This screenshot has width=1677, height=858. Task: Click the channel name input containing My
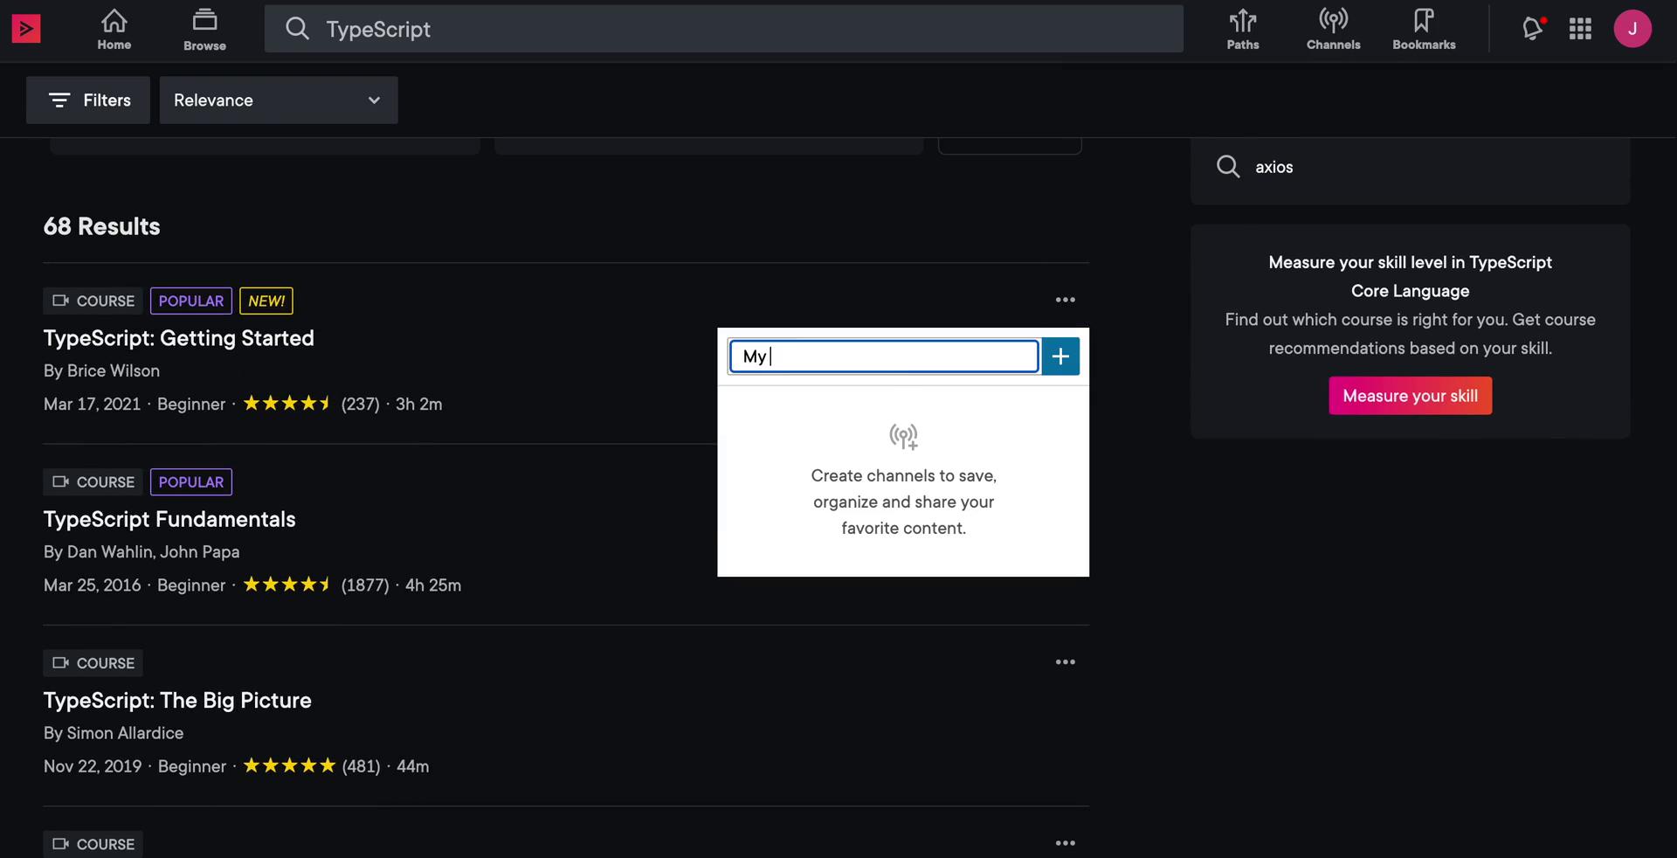[x=884, y=356]
